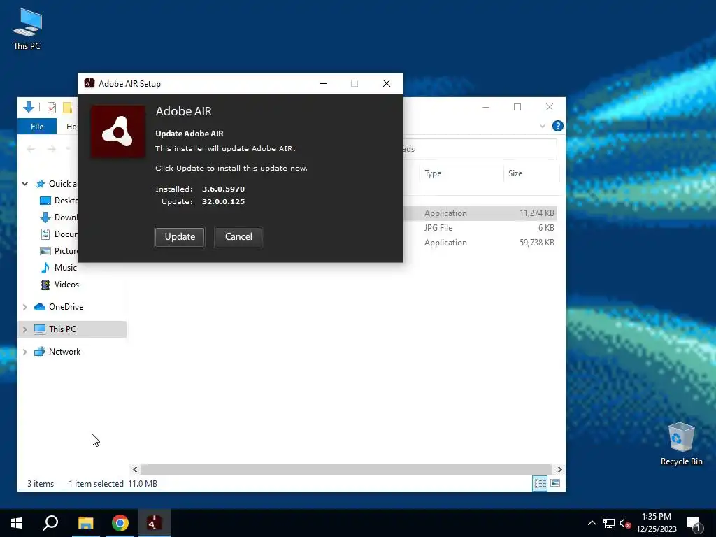Collapse the Quick access tree node
Screen dimensions: 716x537
tap(25, 184)
